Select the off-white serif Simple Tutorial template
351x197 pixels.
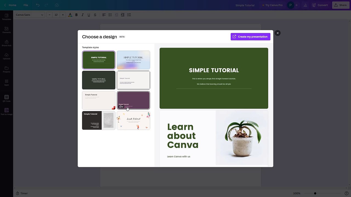click(x=134, y=80)
